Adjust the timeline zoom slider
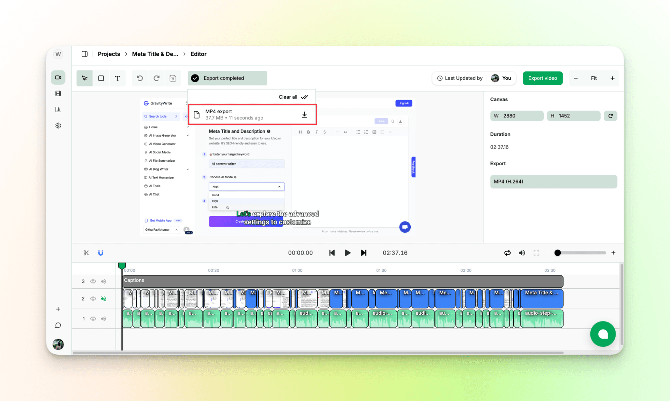The image size is (670, 401). pyautogui.click(x=558, y=253)
